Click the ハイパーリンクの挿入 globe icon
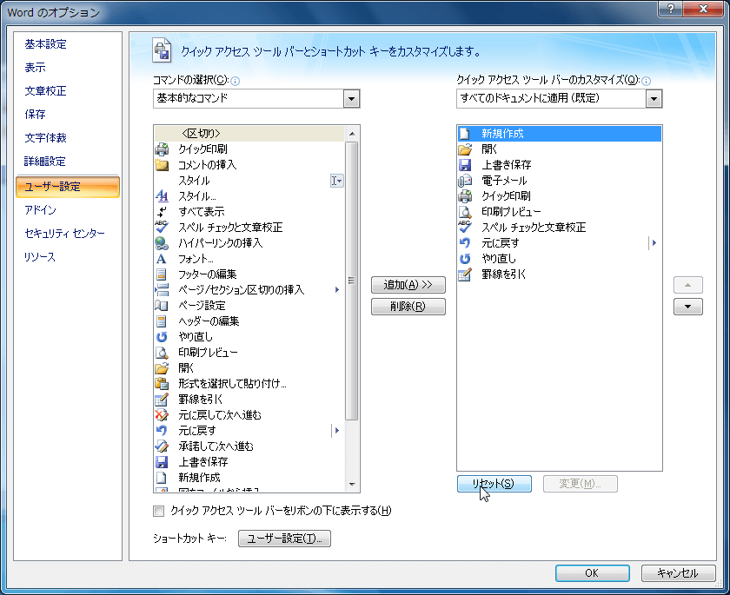This screenshot has height=595, width=730. [162, 243]
